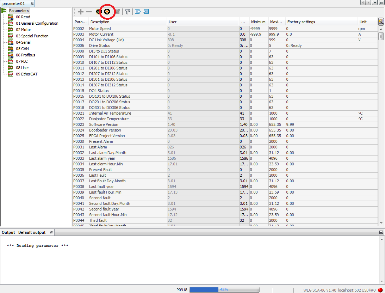
Task: Open the parameter filter funnel tool
Action: 128,12
